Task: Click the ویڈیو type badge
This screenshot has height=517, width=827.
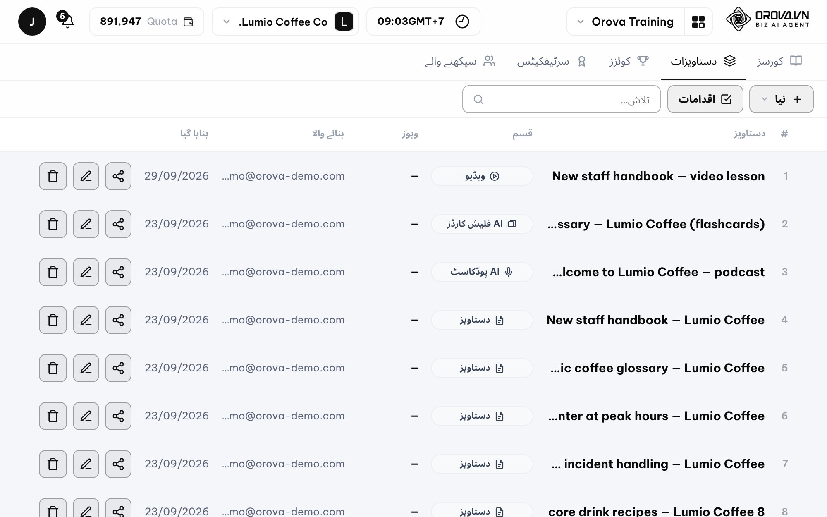Action: tap(482, 176)
